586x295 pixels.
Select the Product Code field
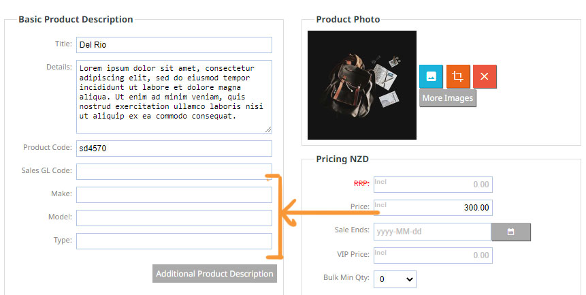click(x=174, y=149)
